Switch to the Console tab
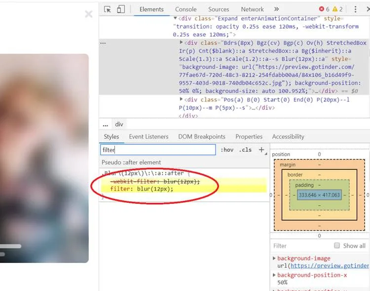This screenshot has height=291, width=370. pos(185,9)
